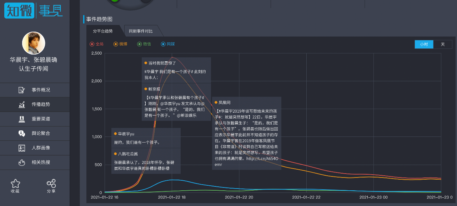Viewport: 457px width, 206px height.
Task: Click the 2,500 y-axis value
Action: (97, 53)
